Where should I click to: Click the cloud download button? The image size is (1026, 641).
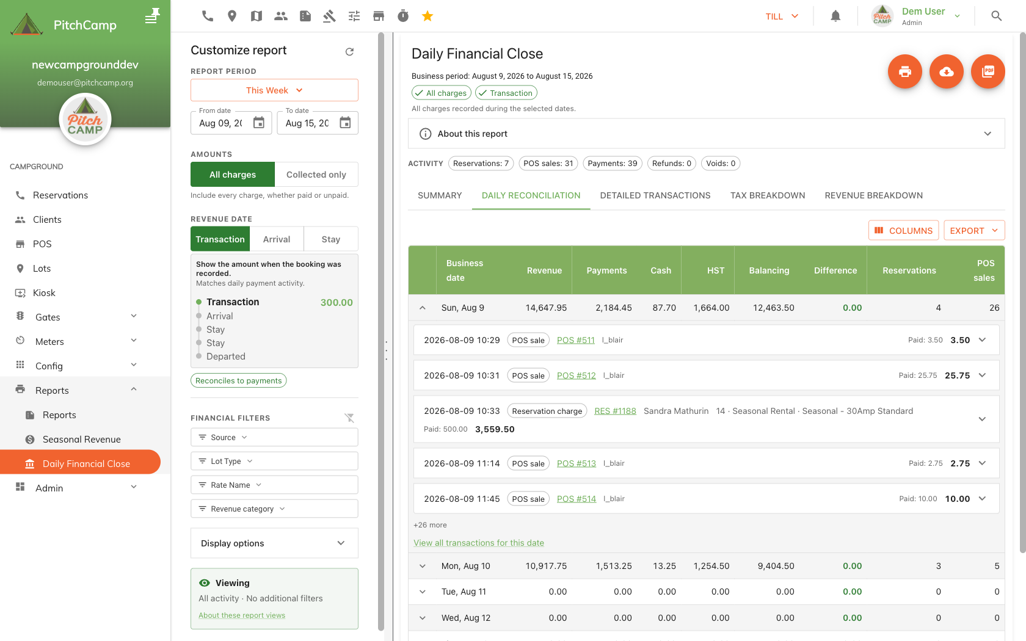(947, 71)
